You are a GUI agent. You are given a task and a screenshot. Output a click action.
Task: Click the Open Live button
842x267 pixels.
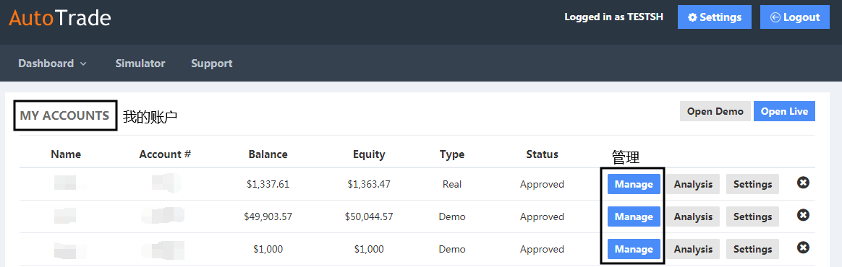click(784, 112)
